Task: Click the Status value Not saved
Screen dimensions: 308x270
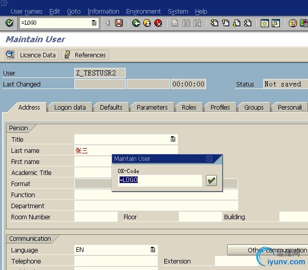Action: [x=285, y=84]
